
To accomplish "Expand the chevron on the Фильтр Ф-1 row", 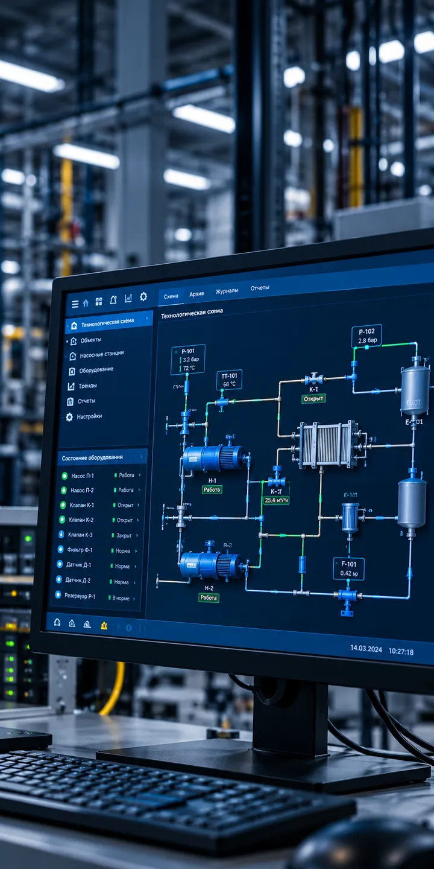I will click(137, 550).
